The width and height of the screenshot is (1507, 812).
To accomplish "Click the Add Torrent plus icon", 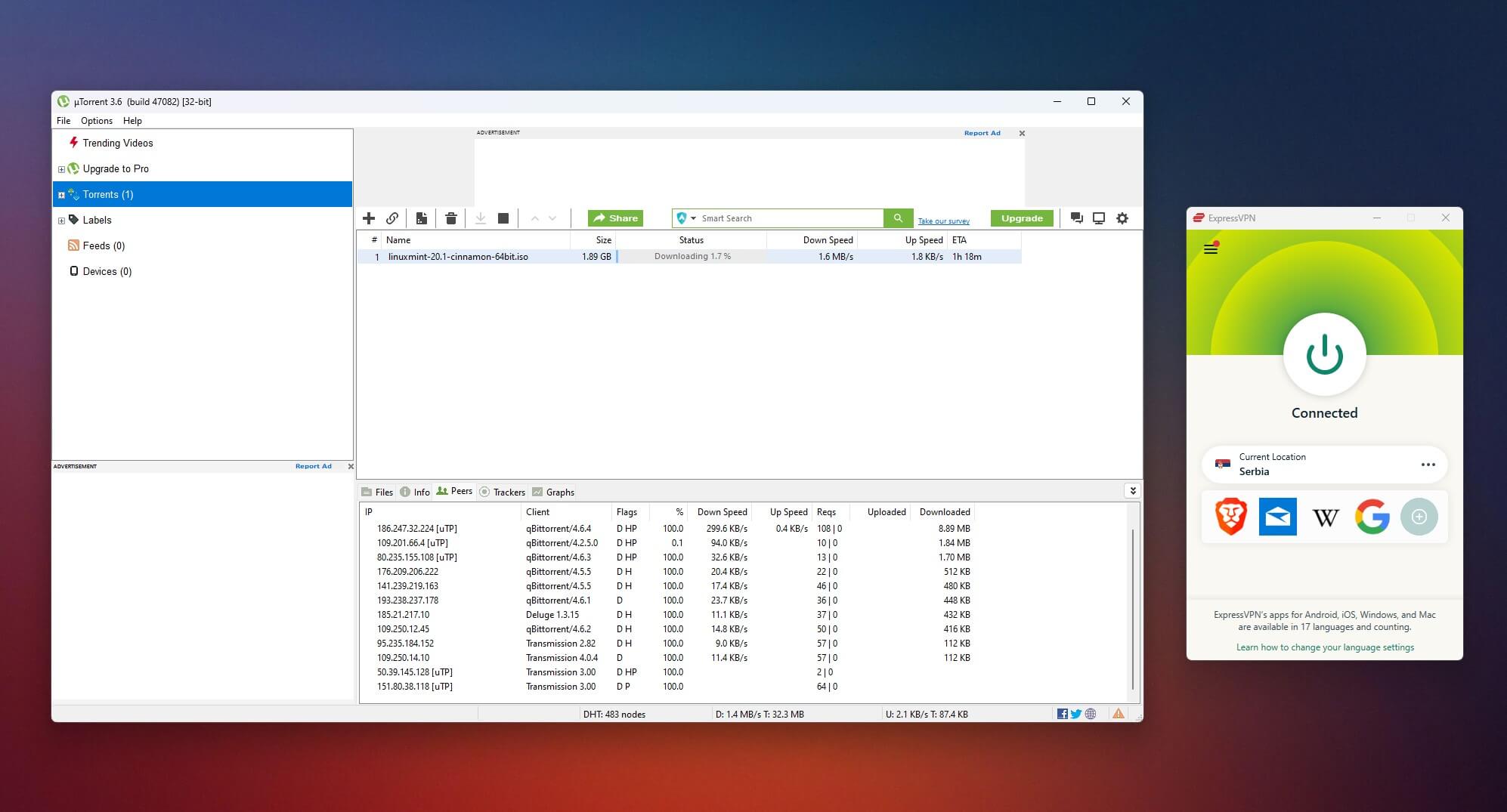I will (369, 218).
